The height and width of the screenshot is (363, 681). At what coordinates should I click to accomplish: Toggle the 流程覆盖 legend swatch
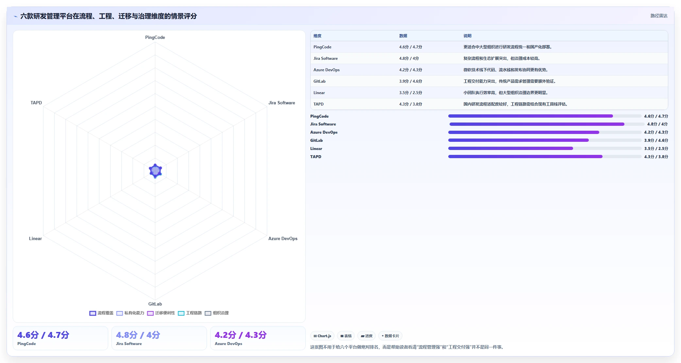(93, 313)
